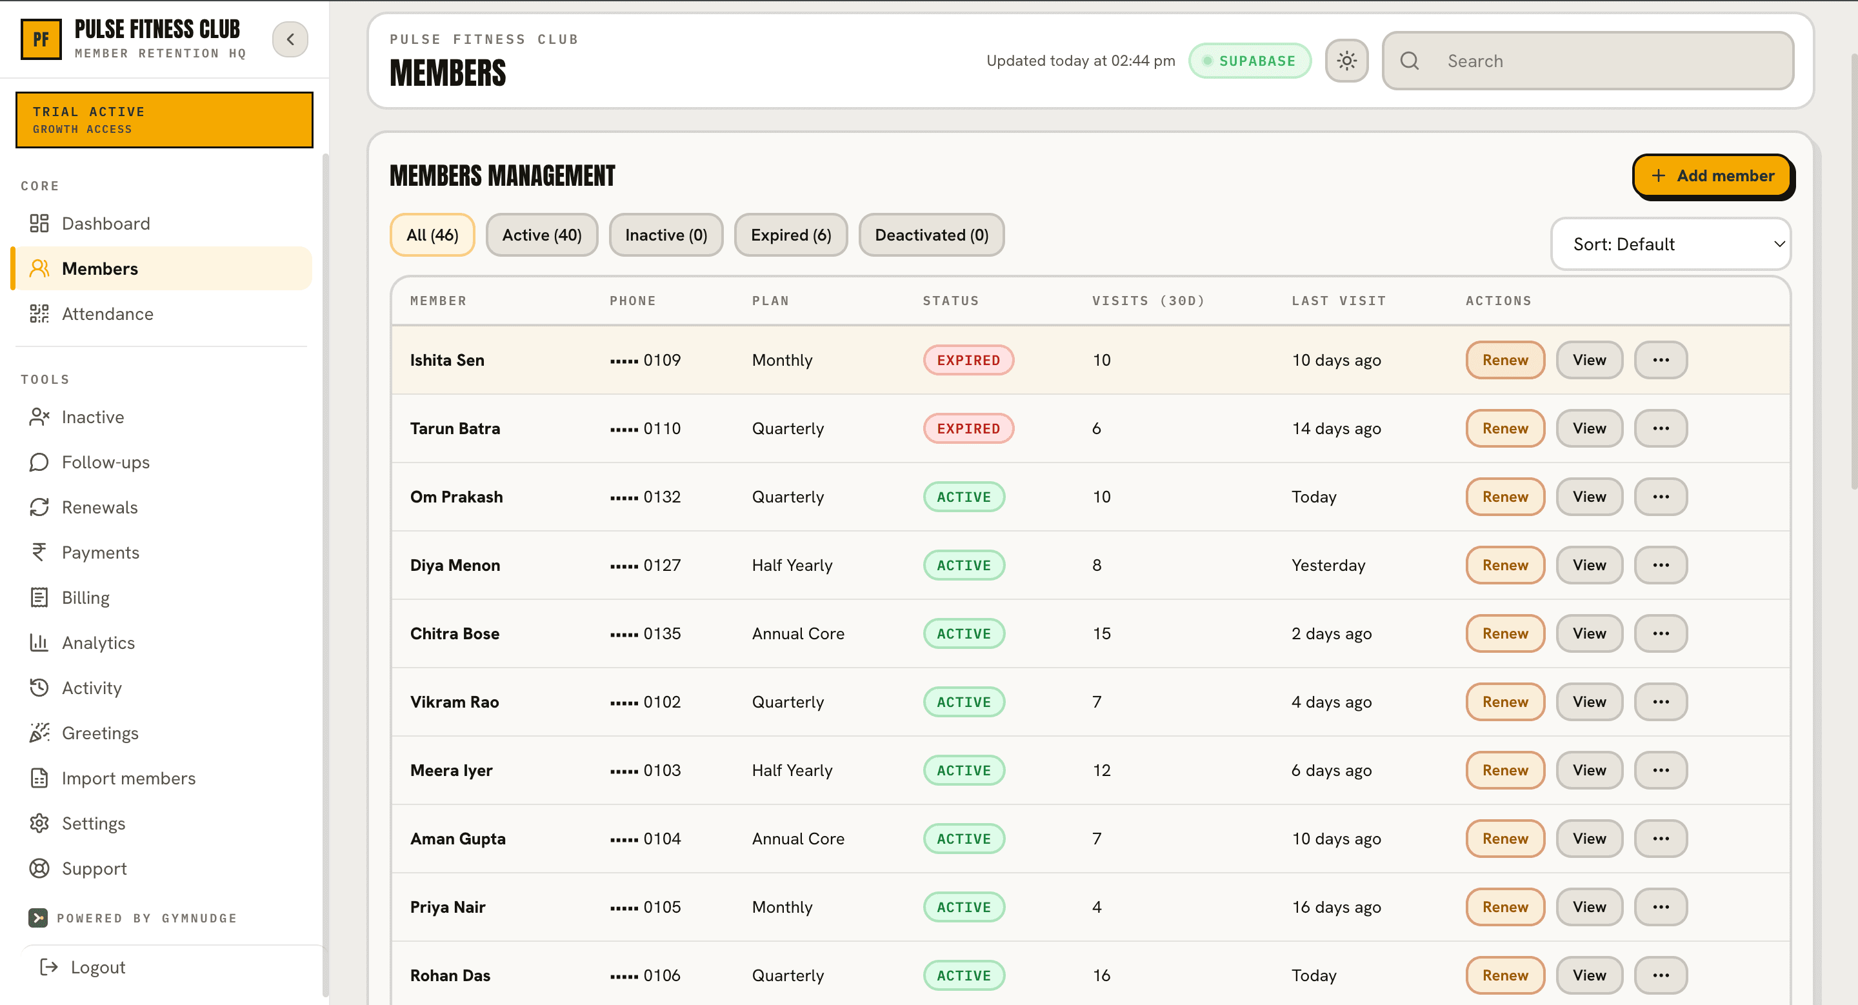Open Follow-ups in the sidebar

(163, 462)
